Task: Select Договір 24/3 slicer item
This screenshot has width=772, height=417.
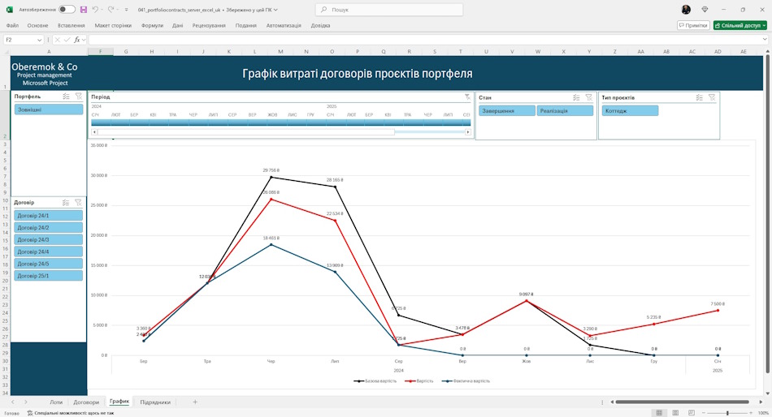Action: coord(48,239)
